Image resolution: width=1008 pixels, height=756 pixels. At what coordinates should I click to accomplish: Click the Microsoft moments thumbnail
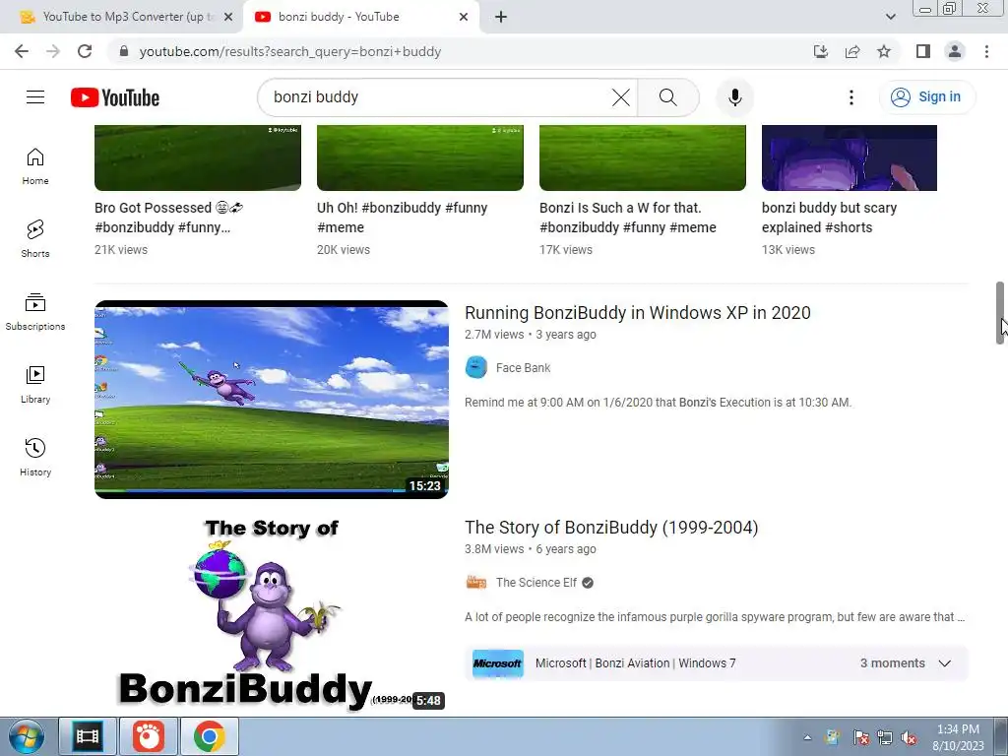497,663
